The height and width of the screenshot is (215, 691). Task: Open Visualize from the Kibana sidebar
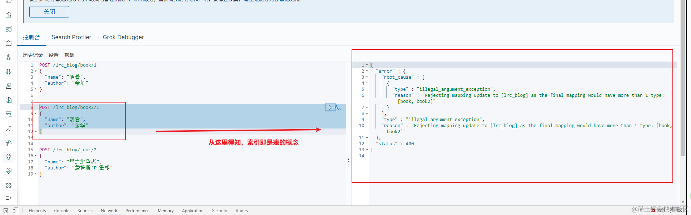(9, 15)
